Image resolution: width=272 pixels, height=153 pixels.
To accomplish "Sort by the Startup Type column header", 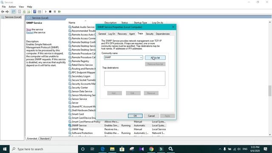I will (x=141, y=23).
